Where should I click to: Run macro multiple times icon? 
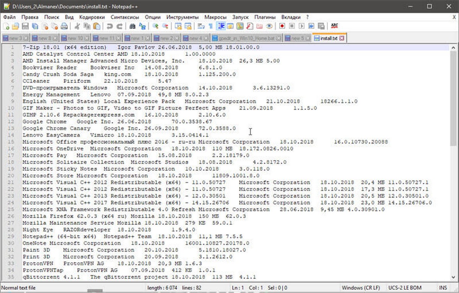[311, 26]
